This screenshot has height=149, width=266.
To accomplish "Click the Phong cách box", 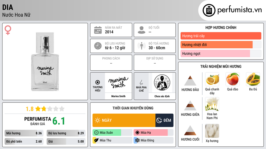I will pos(111,63).
